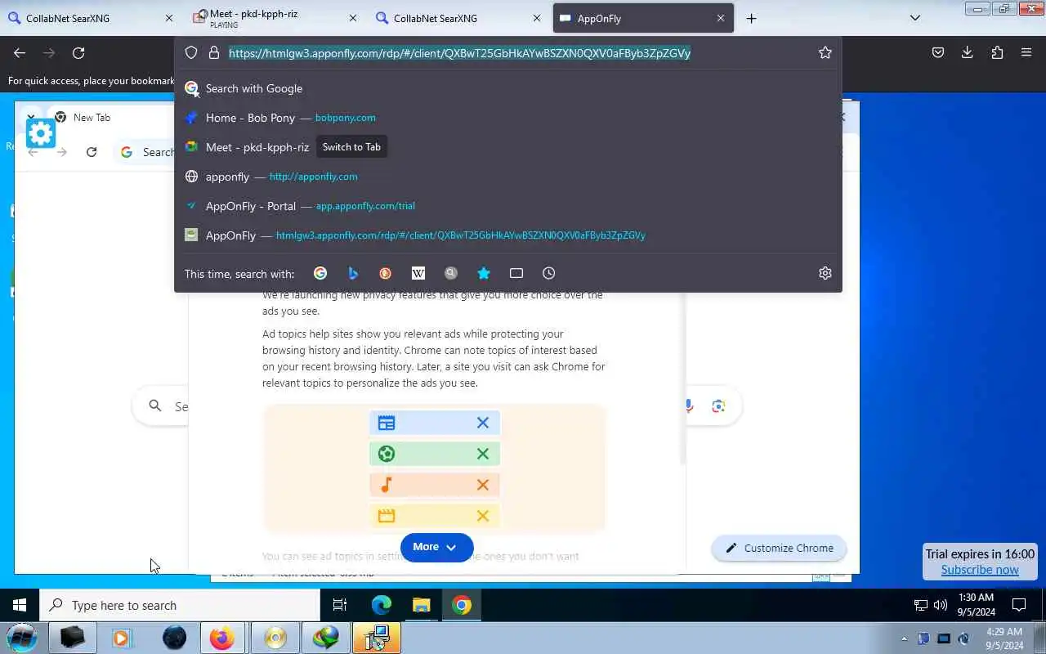Search history using the clock icon

[549, 273]
